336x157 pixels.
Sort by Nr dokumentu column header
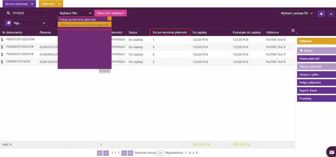(x=12, y=33)
